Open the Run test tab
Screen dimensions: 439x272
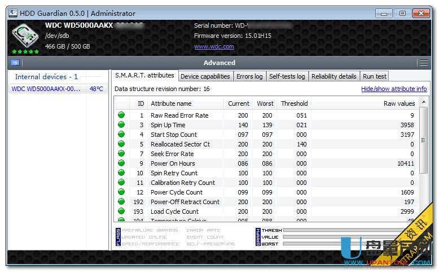click(x=374, y=76)
